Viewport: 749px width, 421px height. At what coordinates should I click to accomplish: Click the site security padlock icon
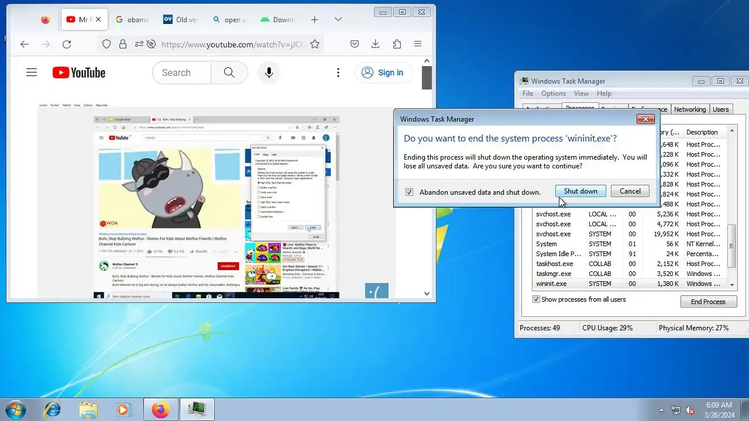point(122,44)
